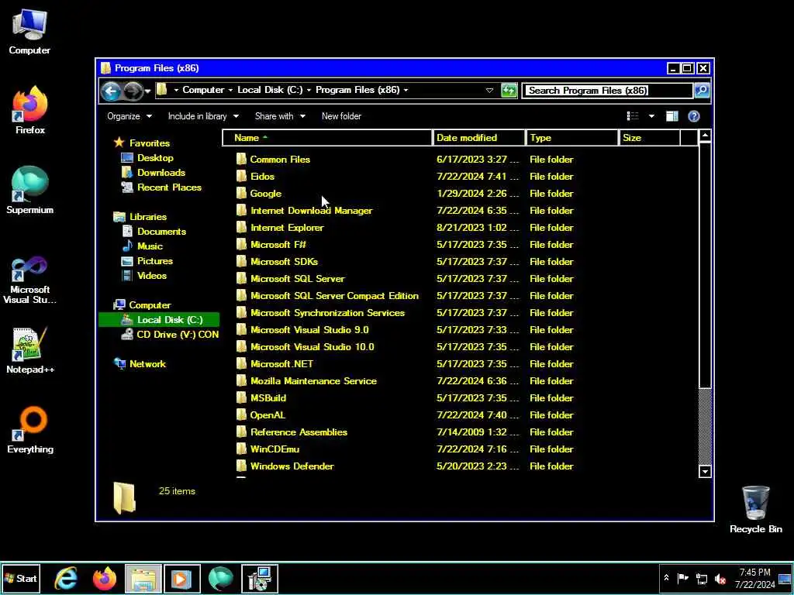This screenshot has height=595, width=794.
Task: Click the arrow after Program Files (x86) breadcrumb
Action: click(406, 90)
